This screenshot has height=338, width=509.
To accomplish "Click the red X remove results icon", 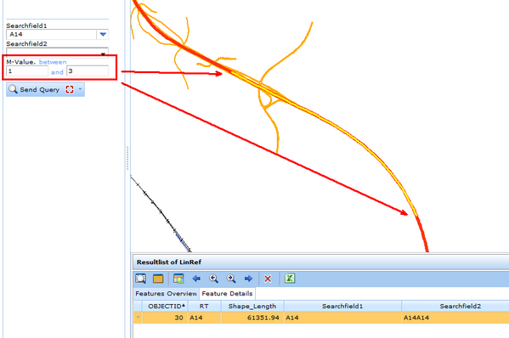I will click(268, 279).
